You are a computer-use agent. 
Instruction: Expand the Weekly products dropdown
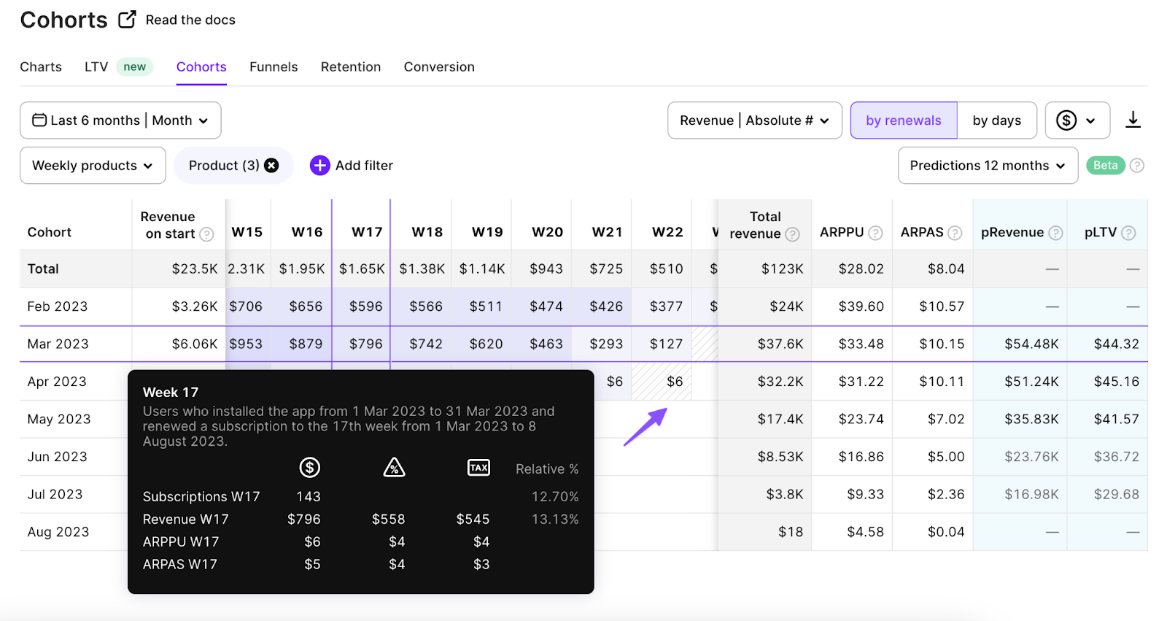pos(93,166)
